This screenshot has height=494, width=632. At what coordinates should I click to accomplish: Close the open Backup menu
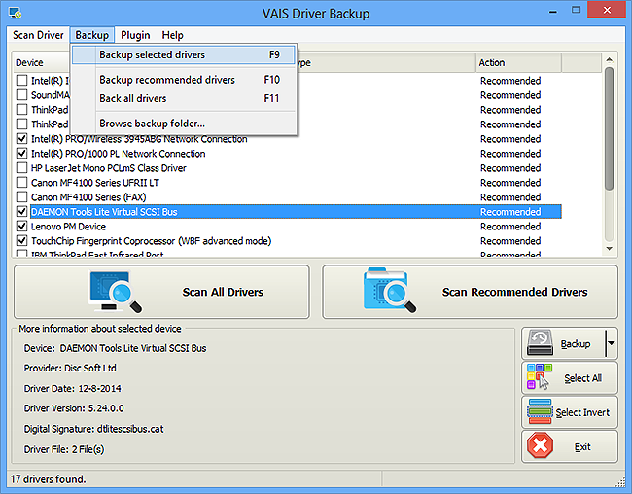pyautogui.click(x=92, y=35)
